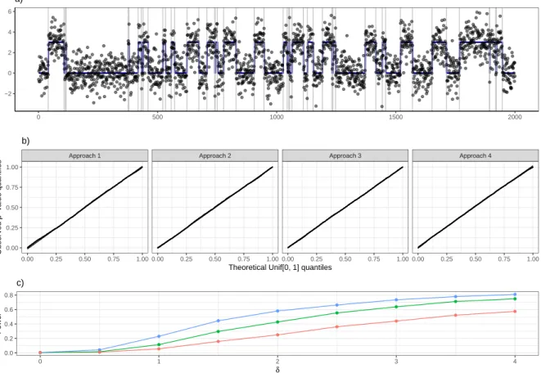Click the green point at delta 4
The image size is (541, 373).
[515, 299]
